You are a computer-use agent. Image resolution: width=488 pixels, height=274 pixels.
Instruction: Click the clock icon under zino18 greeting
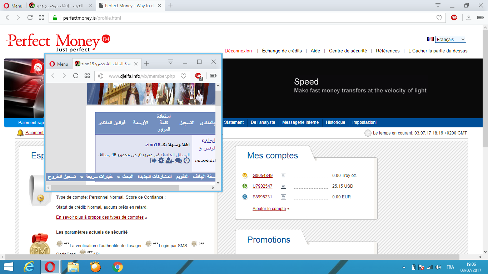pyautogui.click(x=187, y=161)
